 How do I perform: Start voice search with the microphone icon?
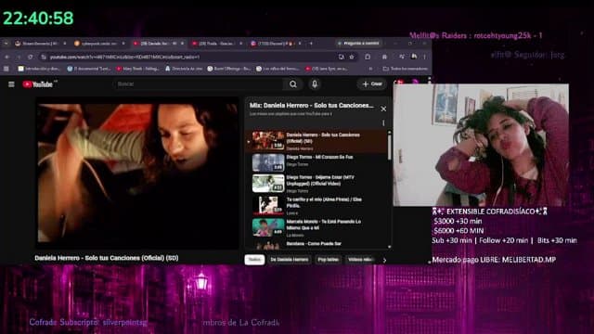pos(315,84)
